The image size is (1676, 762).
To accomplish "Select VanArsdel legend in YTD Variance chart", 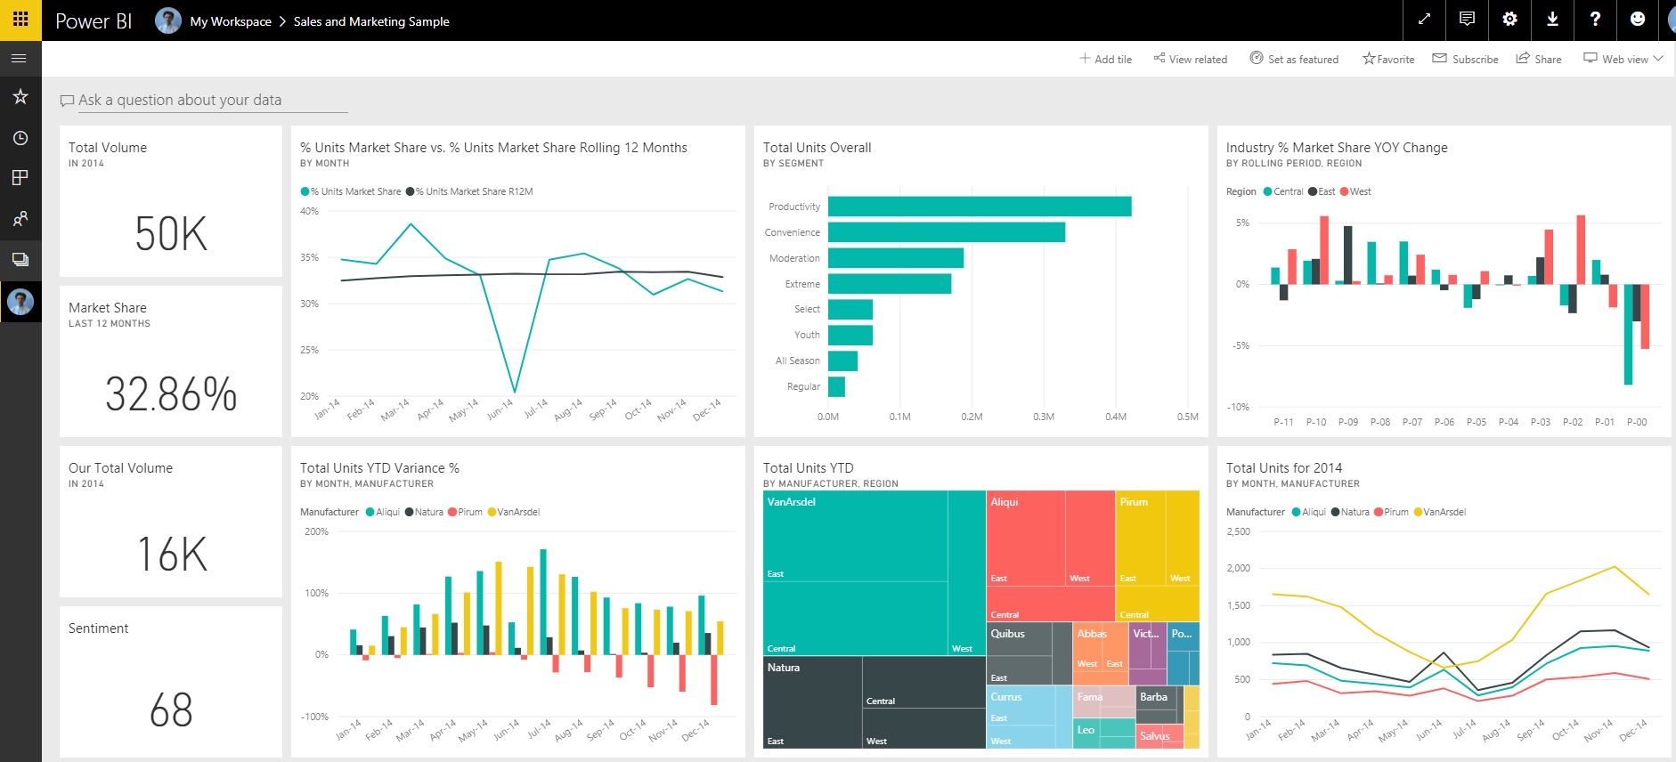I will (x=514, y=512).
